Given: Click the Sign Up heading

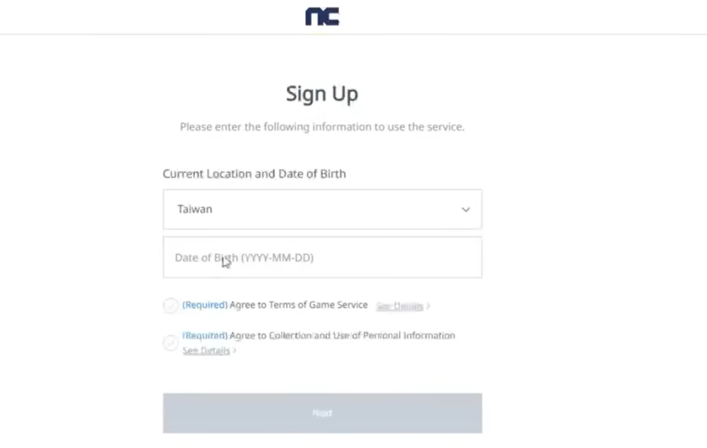Looking at the screenshot, I should 322,94.
